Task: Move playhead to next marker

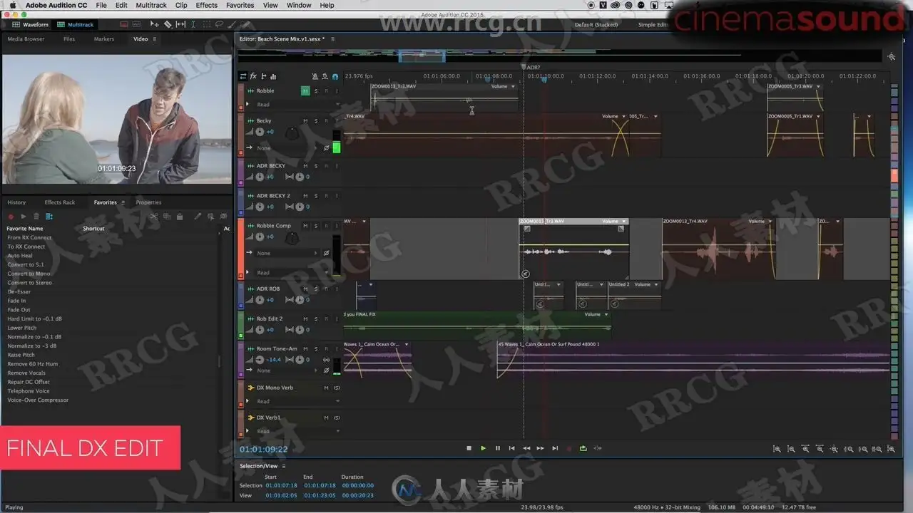Action: [555, 448]
